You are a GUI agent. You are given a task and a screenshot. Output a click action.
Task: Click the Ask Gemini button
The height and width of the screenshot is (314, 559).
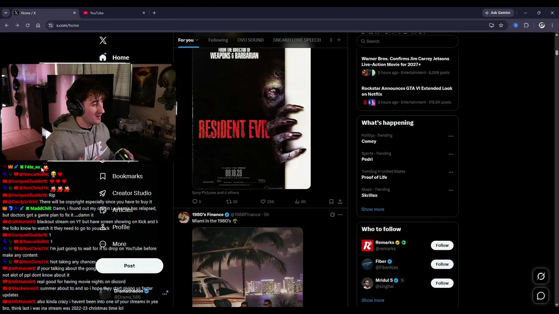pyautogui.click(x=497, y=13)
